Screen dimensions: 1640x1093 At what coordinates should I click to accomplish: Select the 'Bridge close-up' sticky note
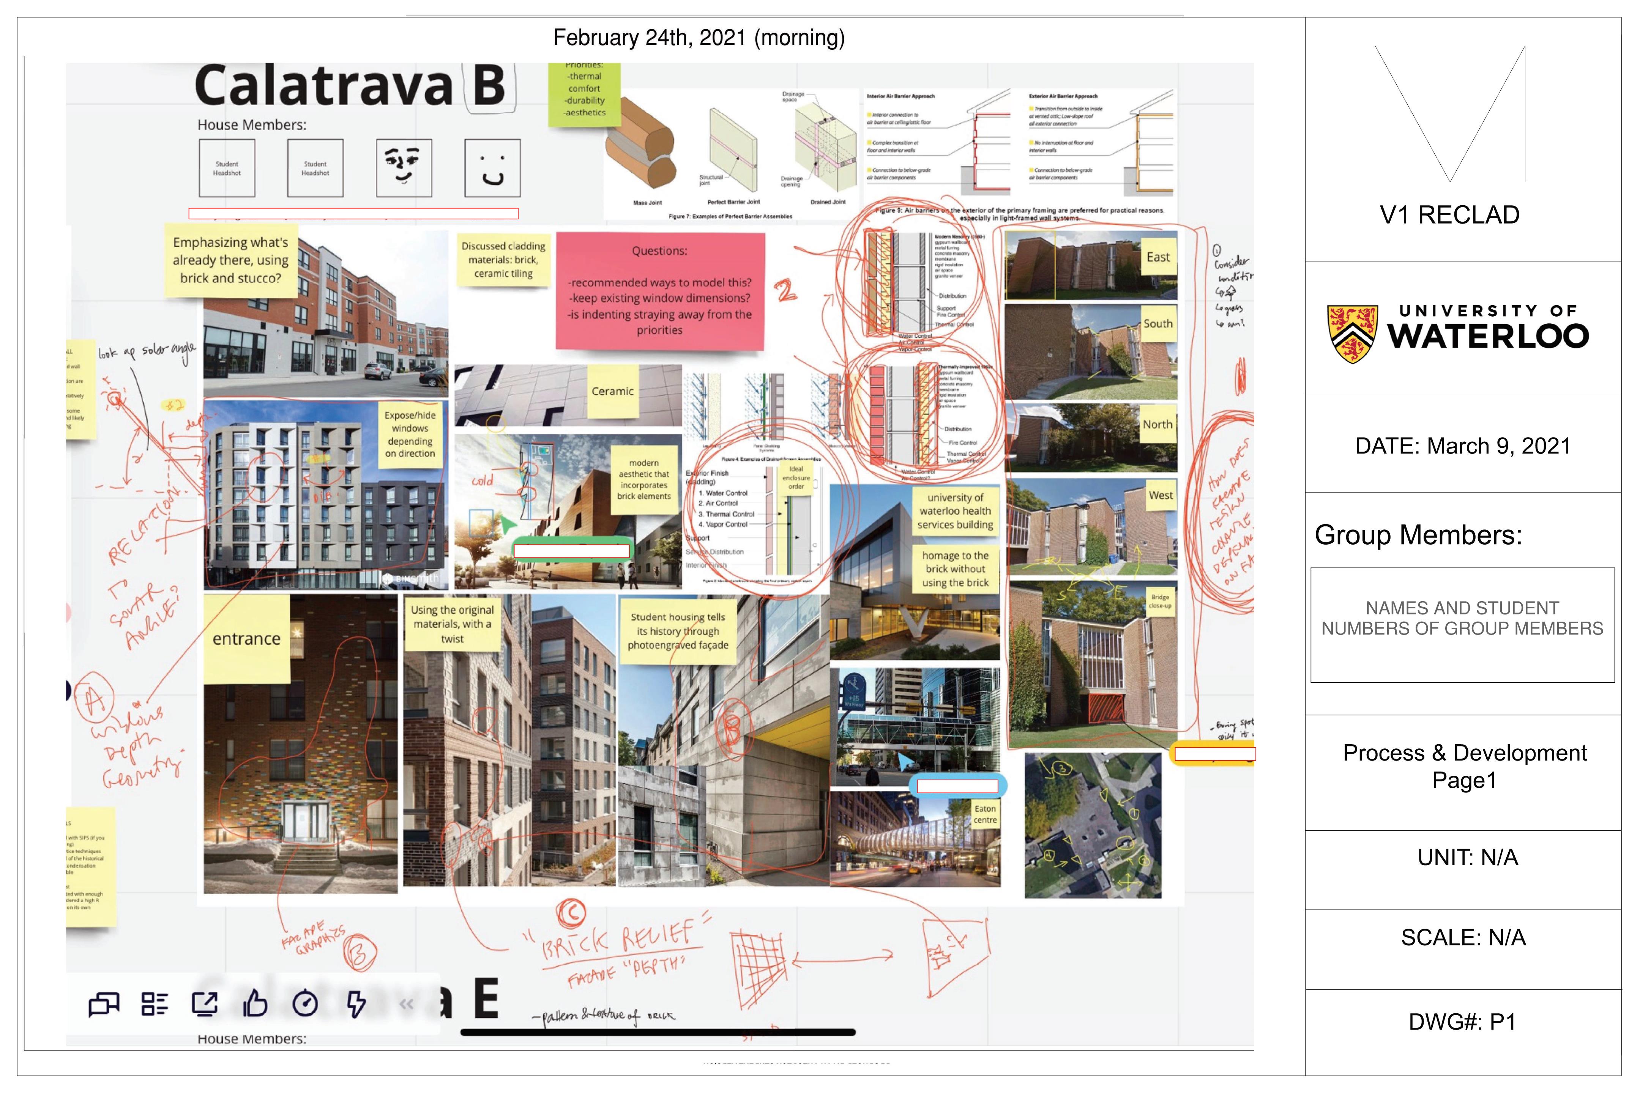click(1160, 602)
